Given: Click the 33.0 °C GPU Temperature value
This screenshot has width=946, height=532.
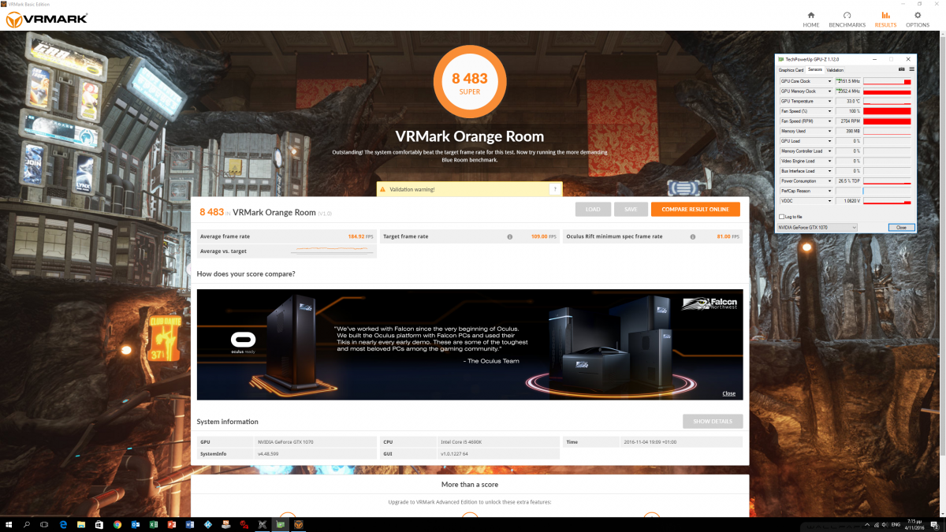Looking at the screenshot, I should click(847, 101).
